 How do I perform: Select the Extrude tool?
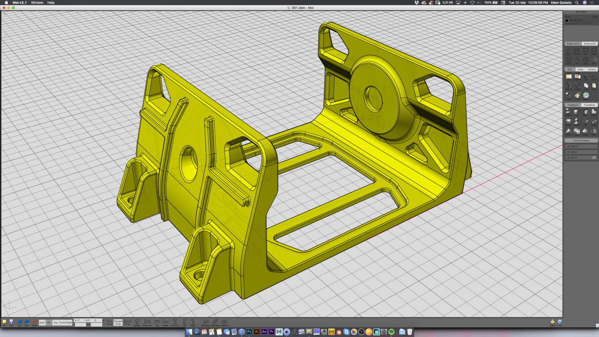click(x=568, y=122)
